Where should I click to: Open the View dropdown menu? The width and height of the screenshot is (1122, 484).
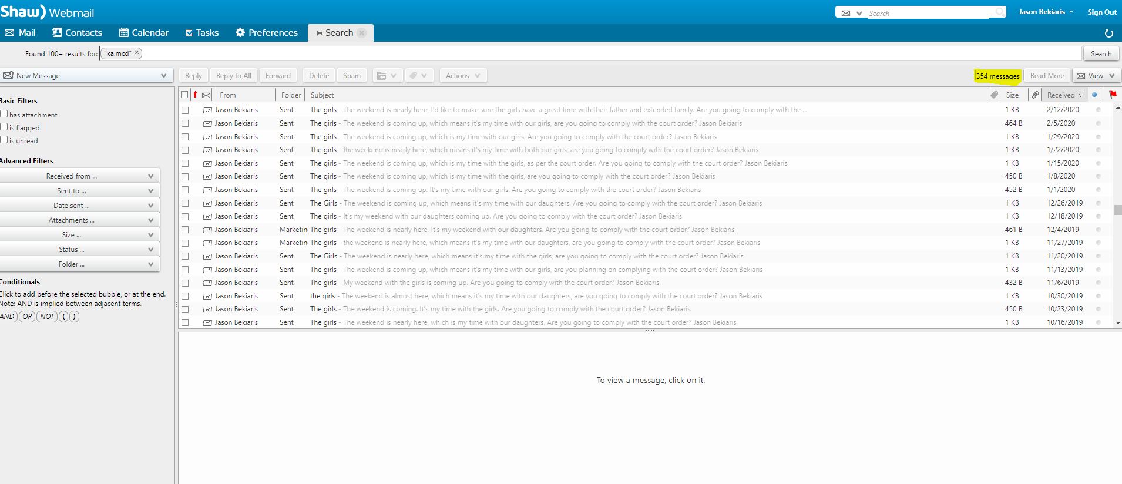[1096, 76]
